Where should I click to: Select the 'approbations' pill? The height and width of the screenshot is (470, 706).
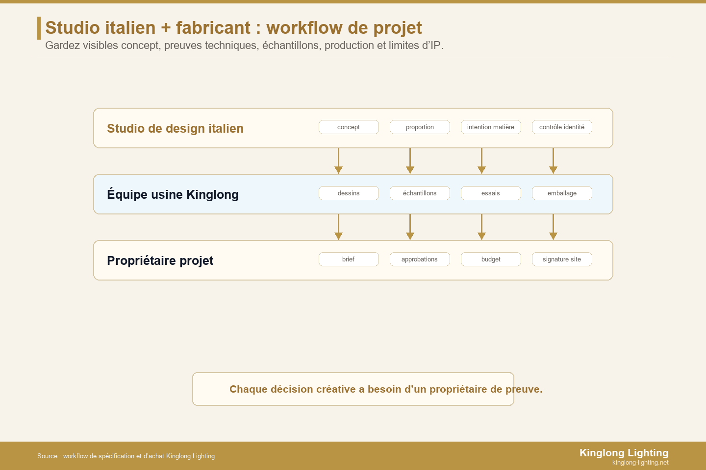tap(420, 259)
